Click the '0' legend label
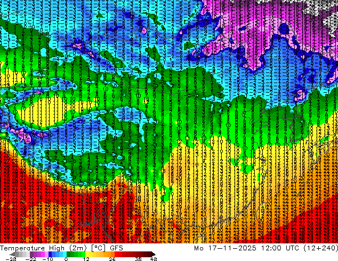The image size is (338, 261). pyautogui.click(x=66, y=259)
